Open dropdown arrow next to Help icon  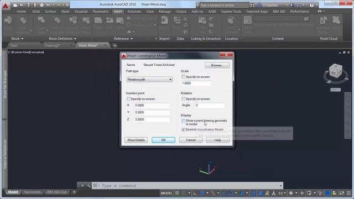[x=317, y=5]
